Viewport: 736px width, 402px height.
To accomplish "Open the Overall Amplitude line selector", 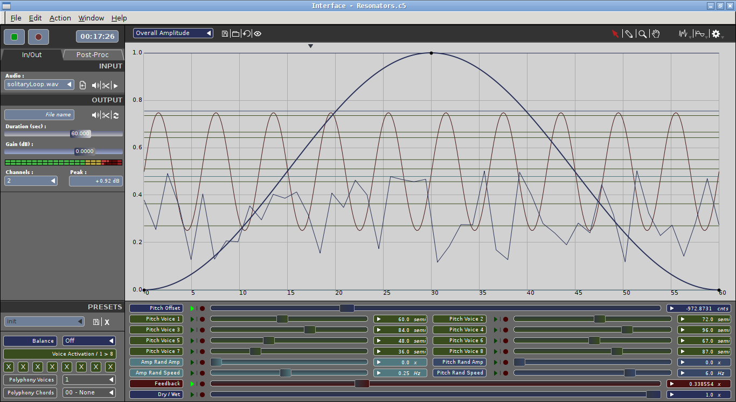I will pos(173,33).
